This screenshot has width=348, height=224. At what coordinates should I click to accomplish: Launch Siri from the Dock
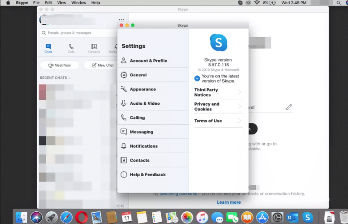(x=36, y=217)
